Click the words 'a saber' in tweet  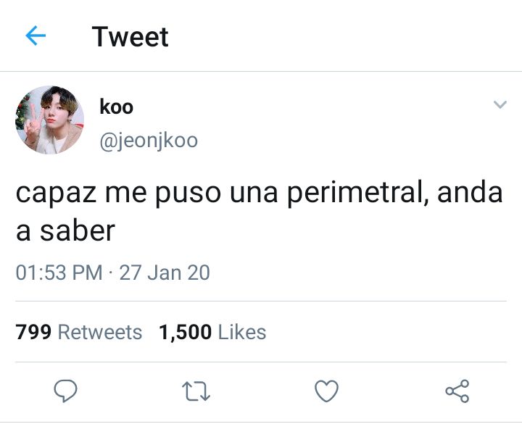pyautogui.click(x=65, y=230)
